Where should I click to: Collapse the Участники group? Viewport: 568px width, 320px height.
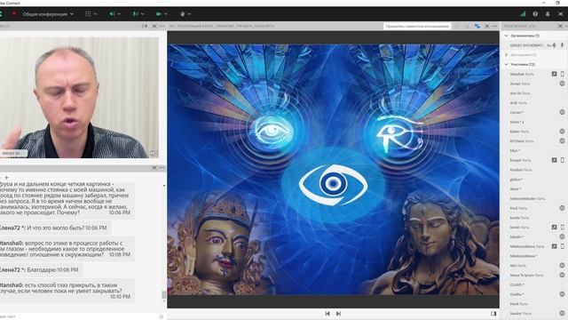tap(507, 64)
